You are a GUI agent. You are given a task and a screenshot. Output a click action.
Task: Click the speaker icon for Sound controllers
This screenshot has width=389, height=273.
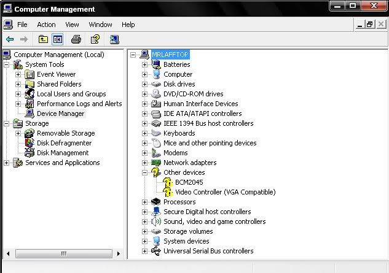pos(156,221)
